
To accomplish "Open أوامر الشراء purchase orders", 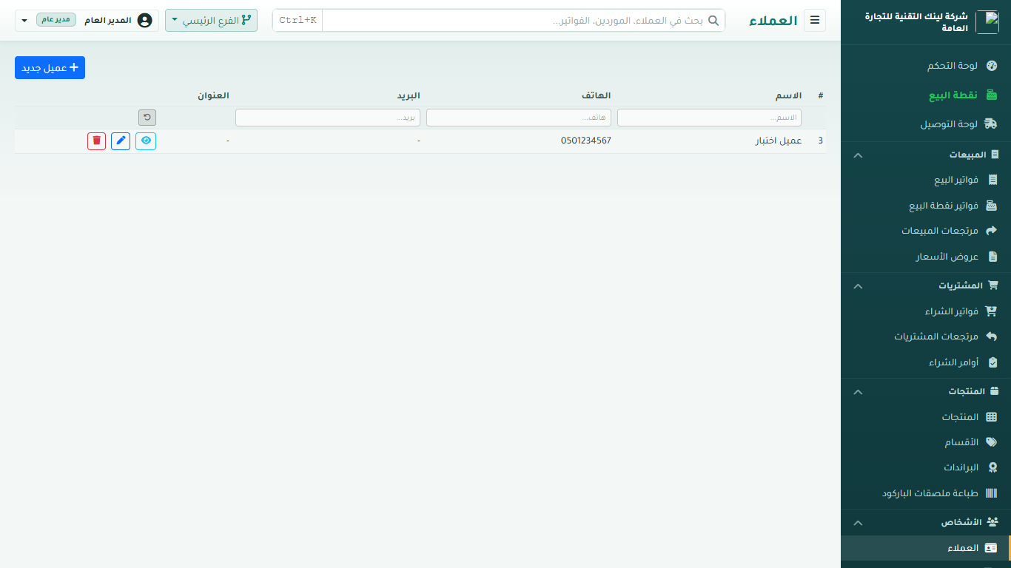I will [x=925, y=362].
